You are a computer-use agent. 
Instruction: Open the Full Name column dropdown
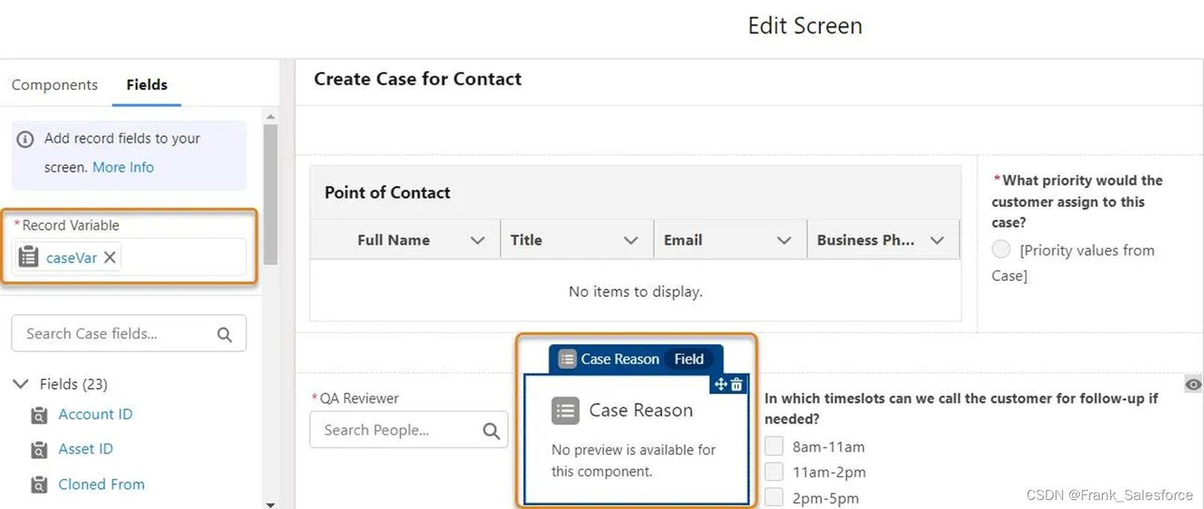tap(477, 241)
